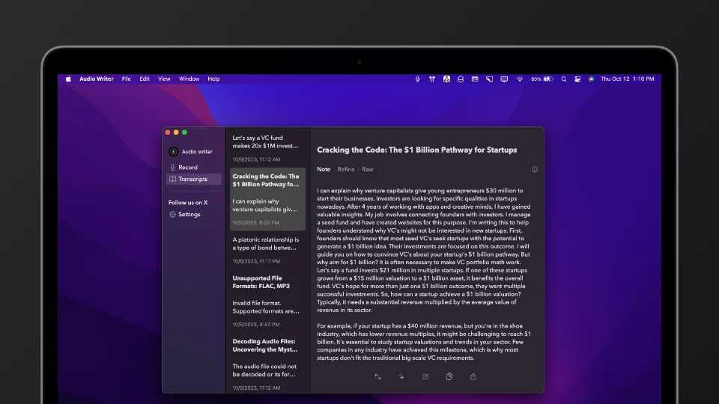Open the Control Center icon
Viewport: 719px width, 404px height.
tap(577, 79)
